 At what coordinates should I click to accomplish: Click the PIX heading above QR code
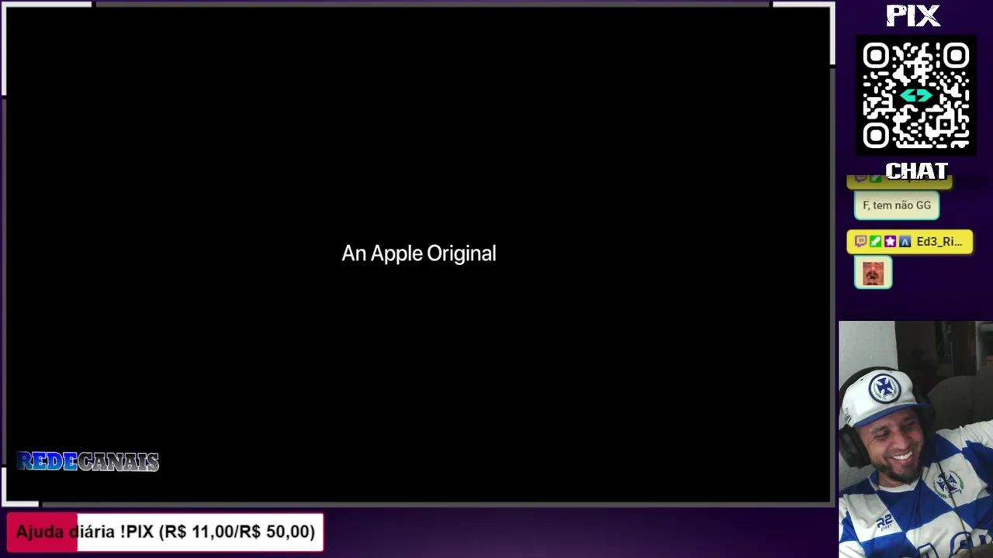pyautogui.click(x=913, y=15)
